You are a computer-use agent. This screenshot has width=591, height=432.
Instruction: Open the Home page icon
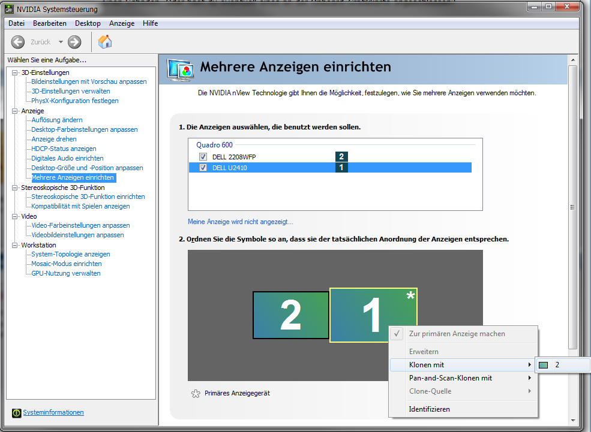tap(105, 42)
